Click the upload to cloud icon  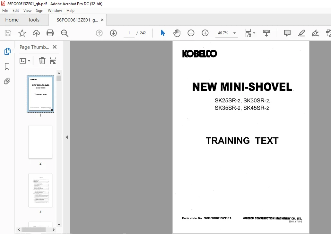pyautogui.click(x=36, y=33)
